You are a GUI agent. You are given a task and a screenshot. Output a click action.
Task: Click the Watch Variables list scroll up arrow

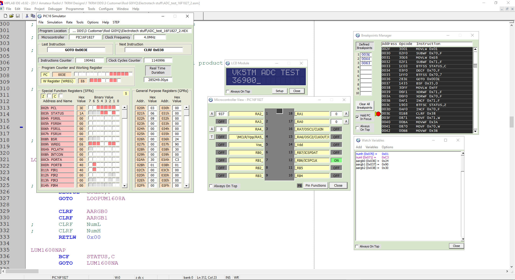463,154
